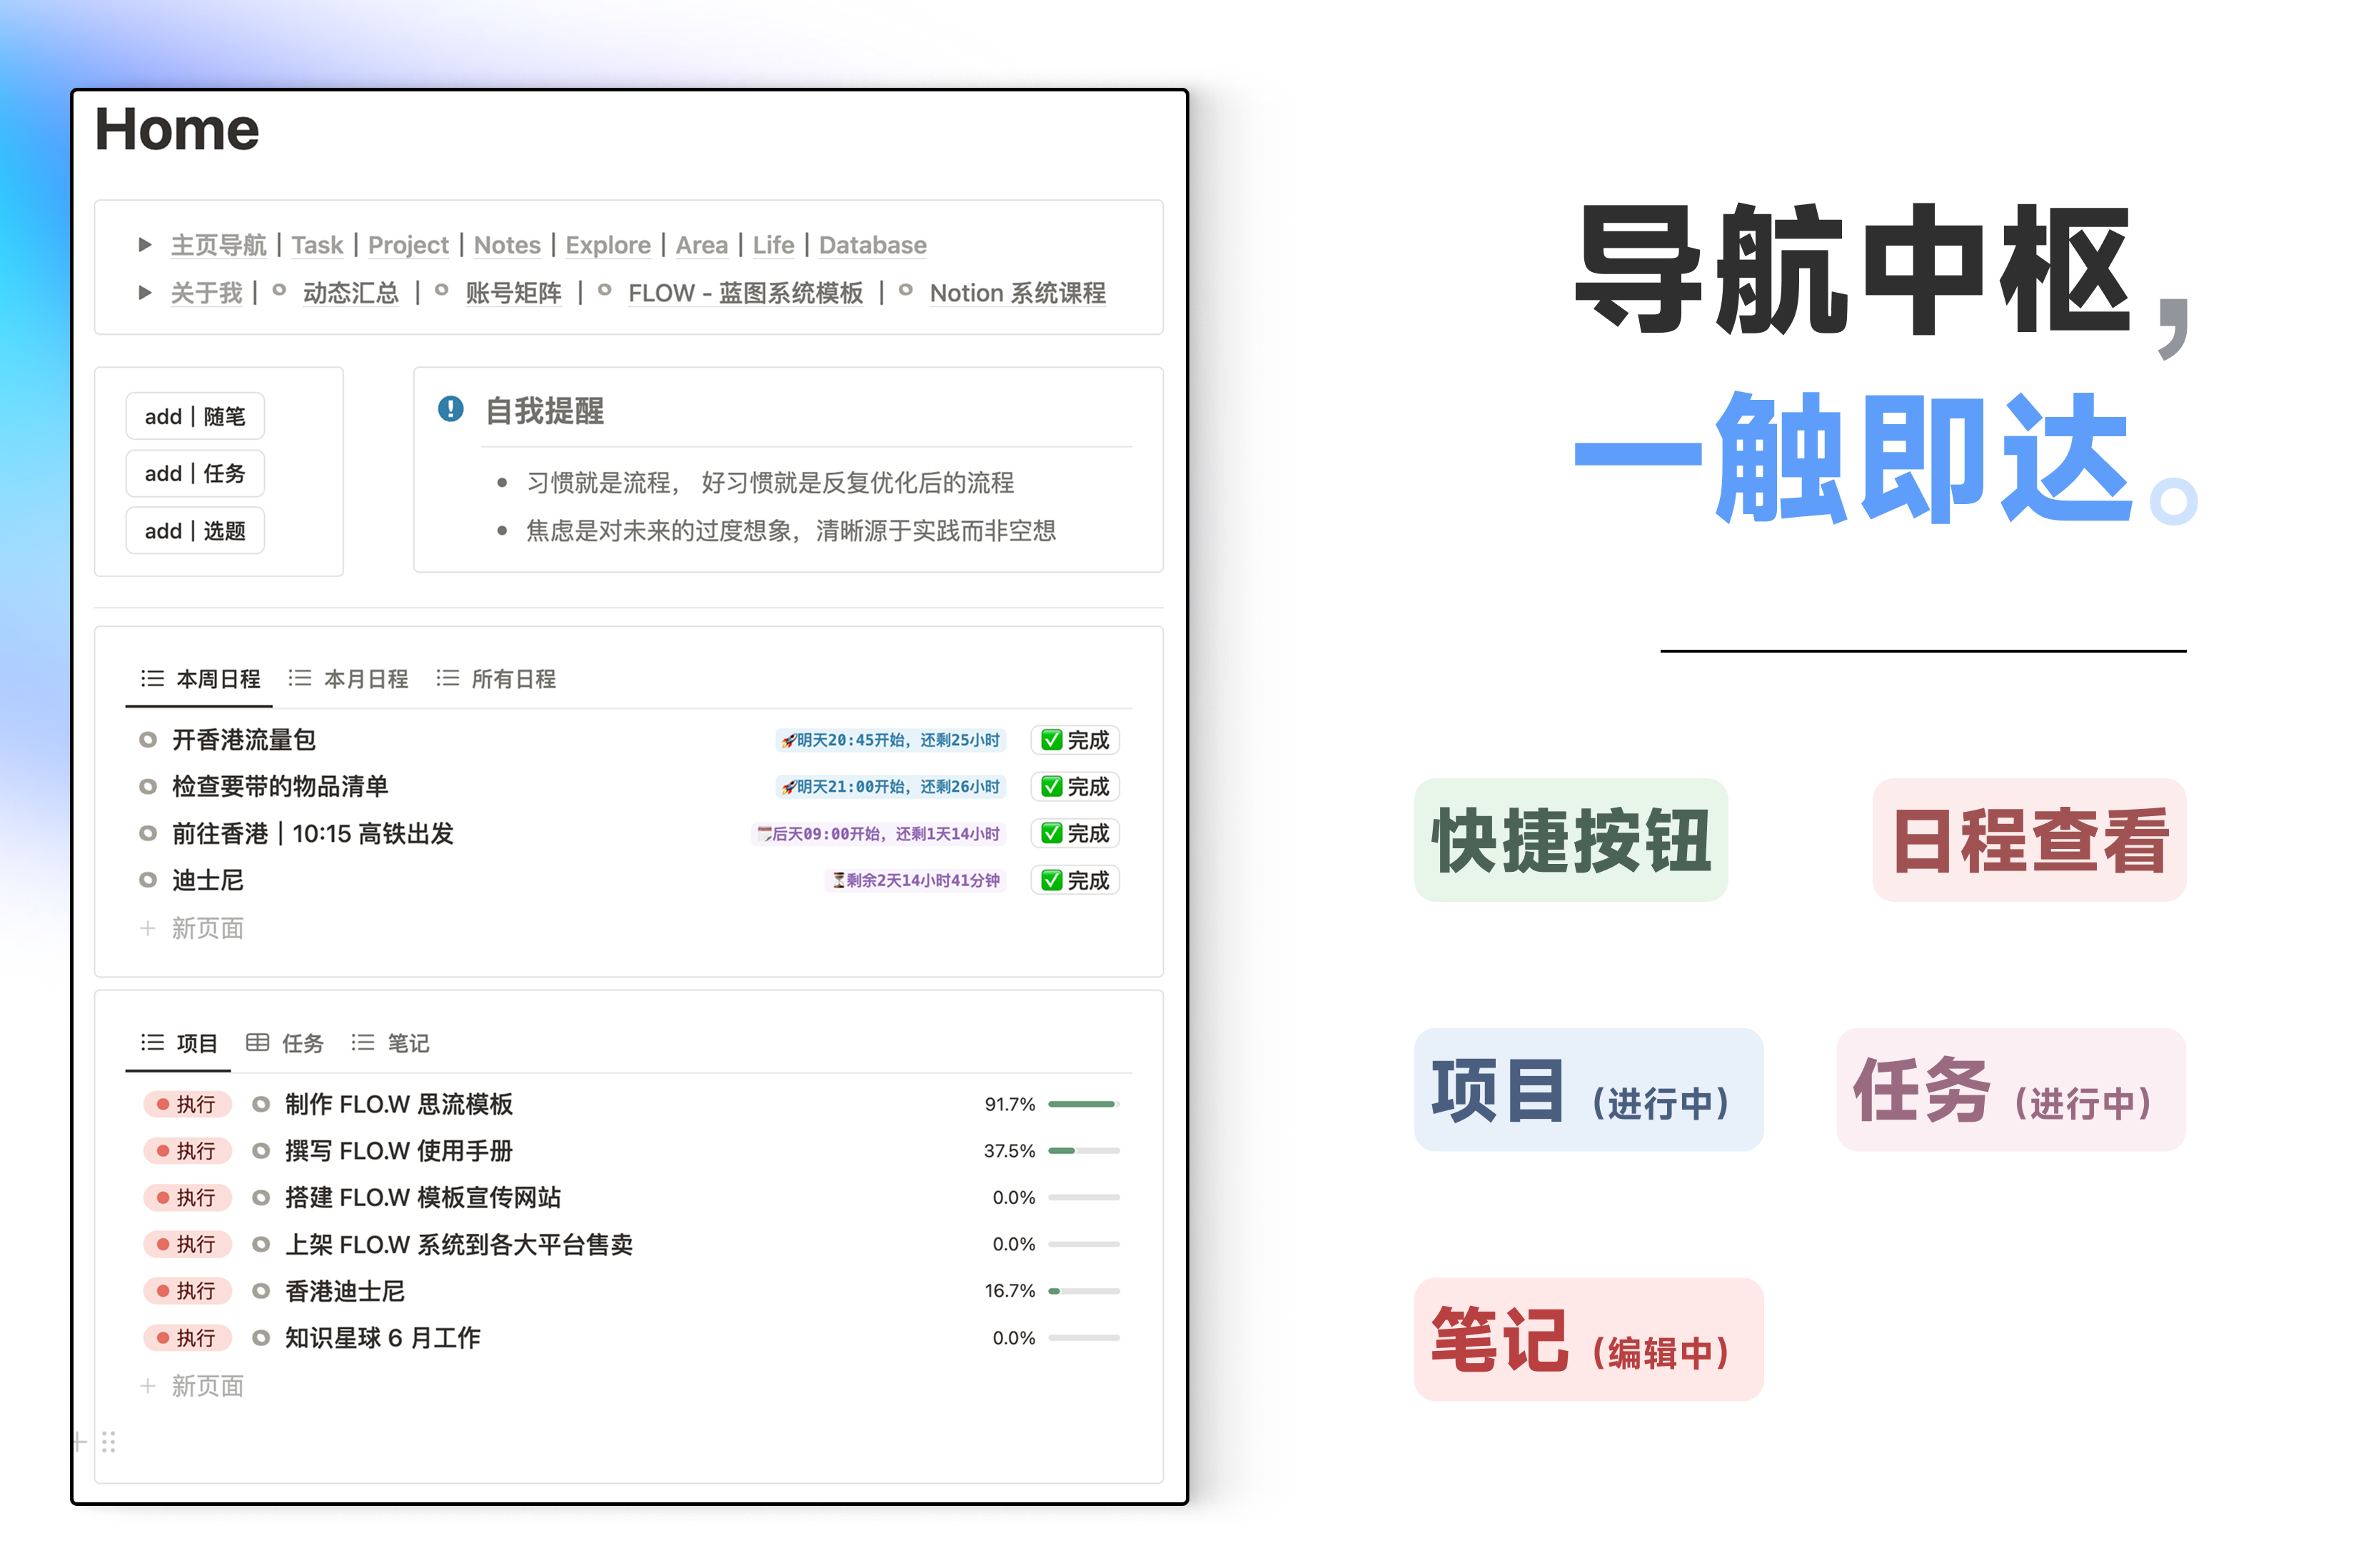The height and width of the screenshot is (1568, 2371).
Task: Open 前往香港 | 10:15 高铁出发 entry
Action: [x=313, y=833]
